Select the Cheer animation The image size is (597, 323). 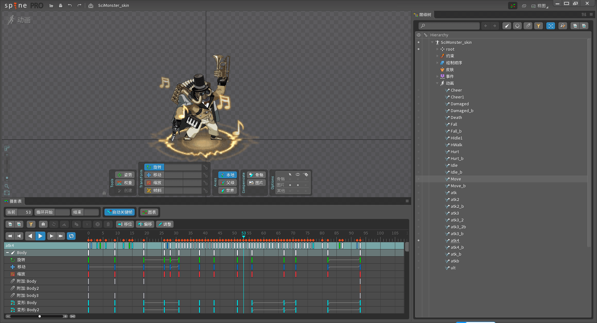click(456, 90)
